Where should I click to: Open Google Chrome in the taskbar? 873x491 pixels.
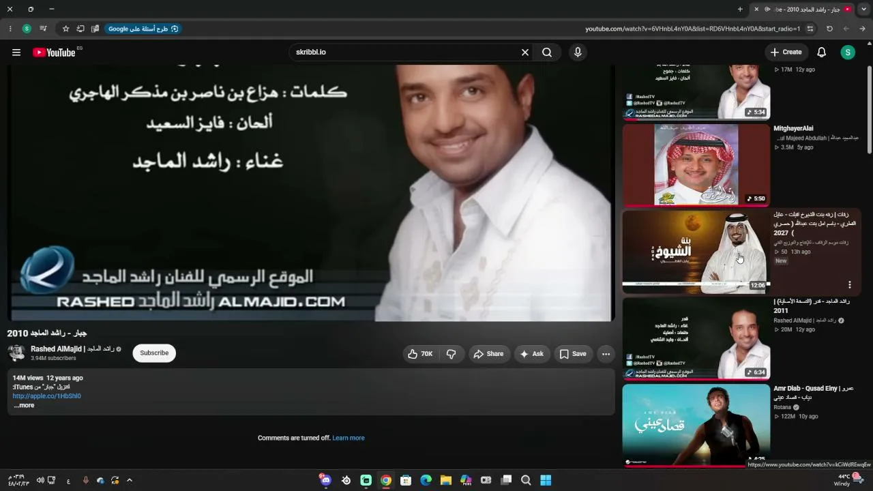[x=386, y=480]
